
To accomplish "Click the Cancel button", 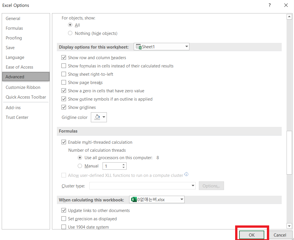I will point(280,235).
